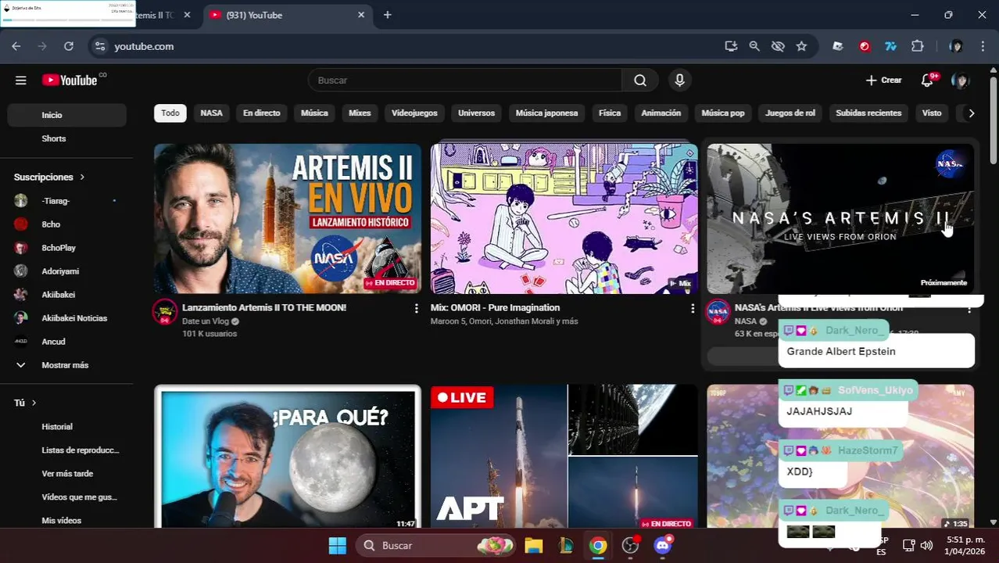This screenshot has width=999, height=563.
Task: Select the Música filter chip
Action: (x=314, y=113)
